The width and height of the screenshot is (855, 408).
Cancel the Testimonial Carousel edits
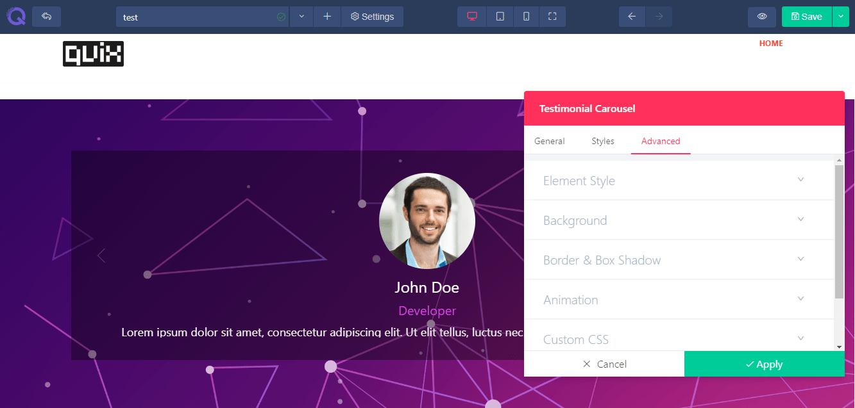604,364
